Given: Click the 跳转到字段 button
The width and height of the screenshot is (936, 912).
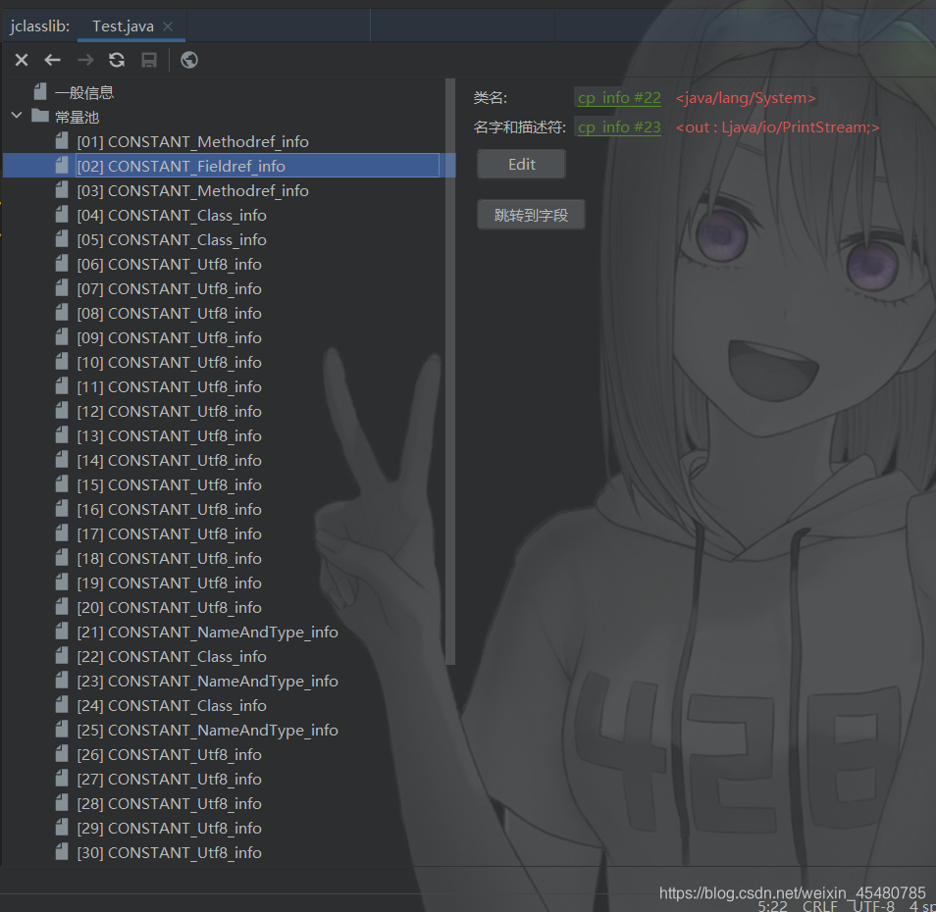Looking at the screenshot, I should 531,215.
